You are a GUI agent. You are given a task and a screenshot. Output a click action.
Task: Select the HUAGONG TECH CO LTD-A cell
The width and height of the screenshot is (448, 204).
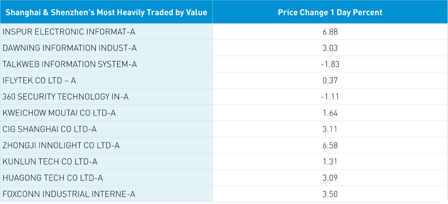pos(52,178)
